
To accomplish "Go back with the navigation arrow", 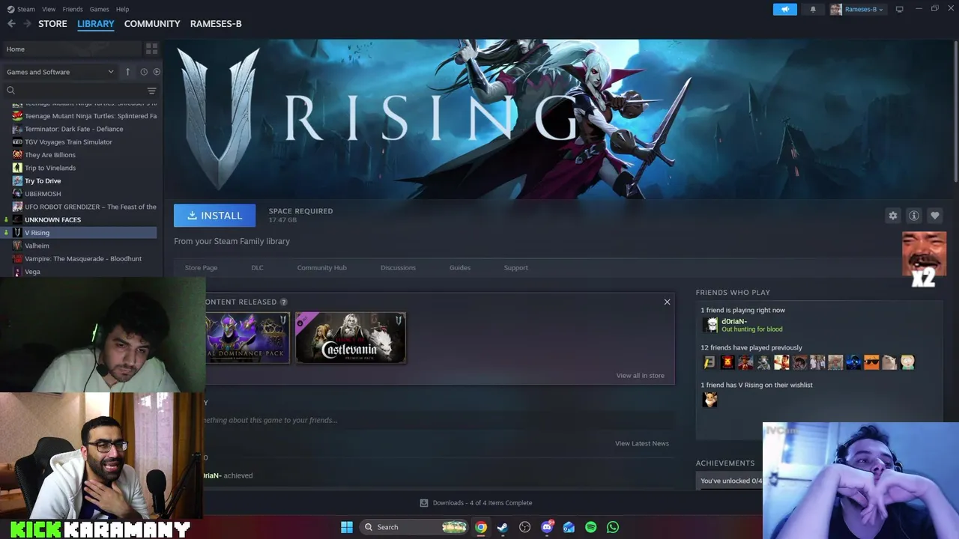I will tap(11, 23).
